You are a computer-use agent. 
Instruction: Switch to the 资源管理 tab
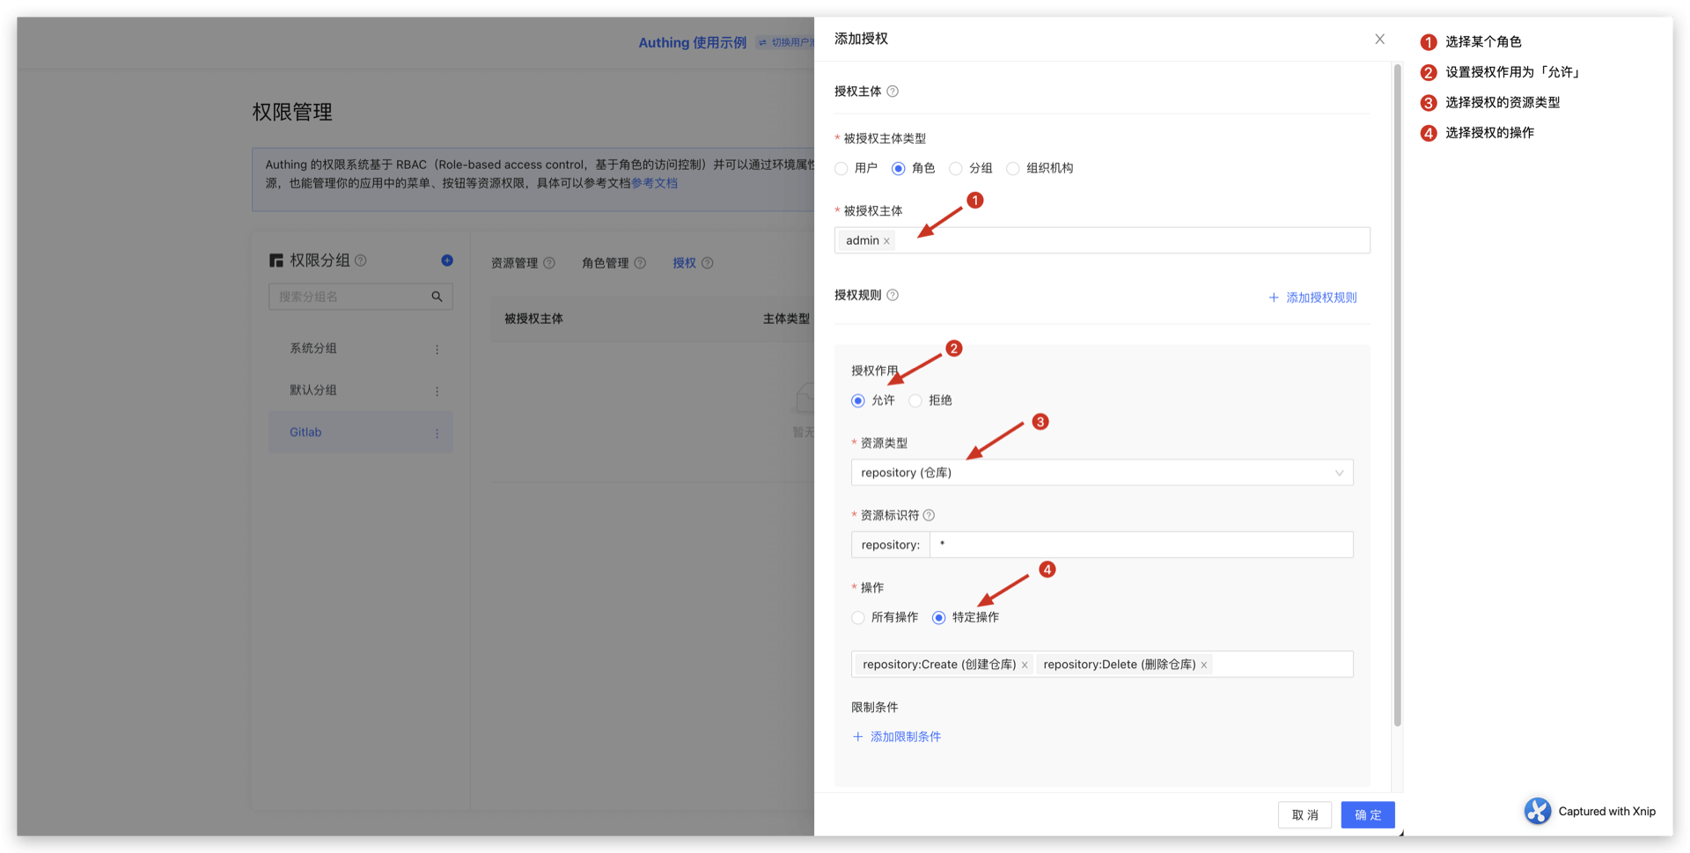pyautogui.click(x=514, y=263)
